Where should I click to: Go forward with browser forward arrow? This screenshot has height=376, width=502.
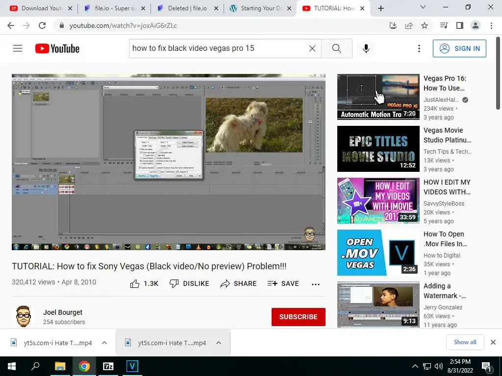coord(26,25)
